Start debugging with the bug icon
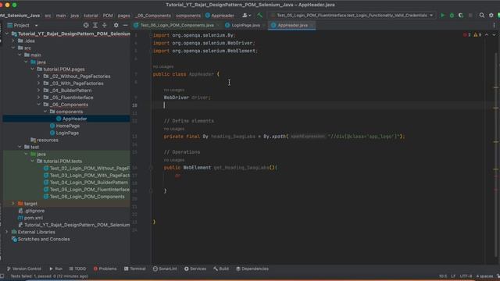The image size is (500, 281). pyautogui.click(x=452, y=16)
